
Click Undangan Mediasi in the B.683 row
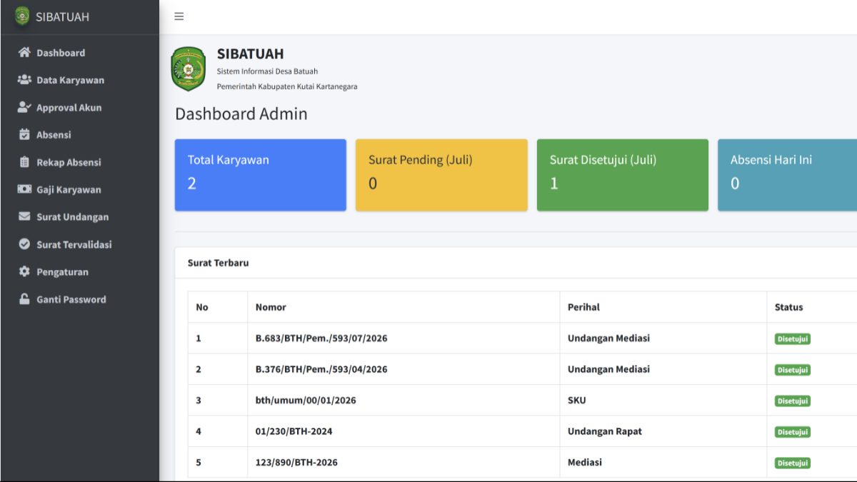608,338
